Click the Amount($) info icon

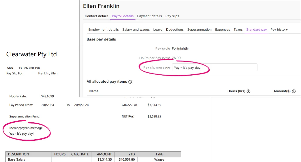(x=294, y=91)
